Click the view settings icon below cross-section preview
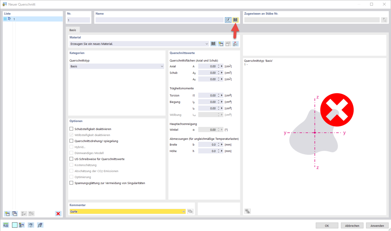Viewport: 391px width, 231px height. click(247, 211)
